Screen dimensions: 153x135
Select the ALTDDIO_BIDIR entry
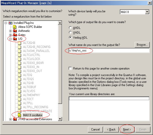(x=33, y=63)
